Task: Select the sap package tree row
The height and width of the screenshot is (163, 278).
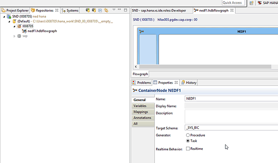Action: coord(25,36)
